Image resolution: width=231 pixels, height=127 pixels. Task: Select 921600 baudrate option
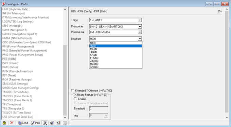(115, 67)
